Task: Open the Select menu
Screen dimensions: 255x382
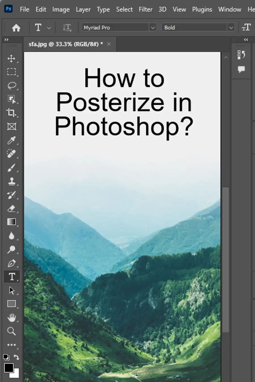Action: [x=124, y=9]
